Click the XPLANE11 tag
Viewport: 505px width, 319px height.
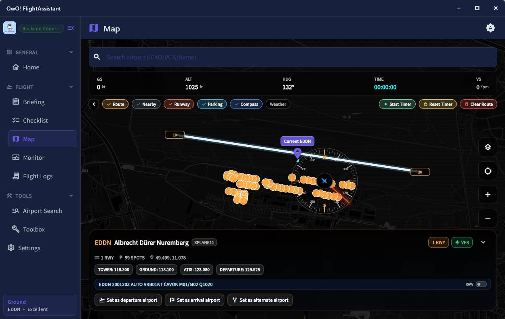point(204,242)
